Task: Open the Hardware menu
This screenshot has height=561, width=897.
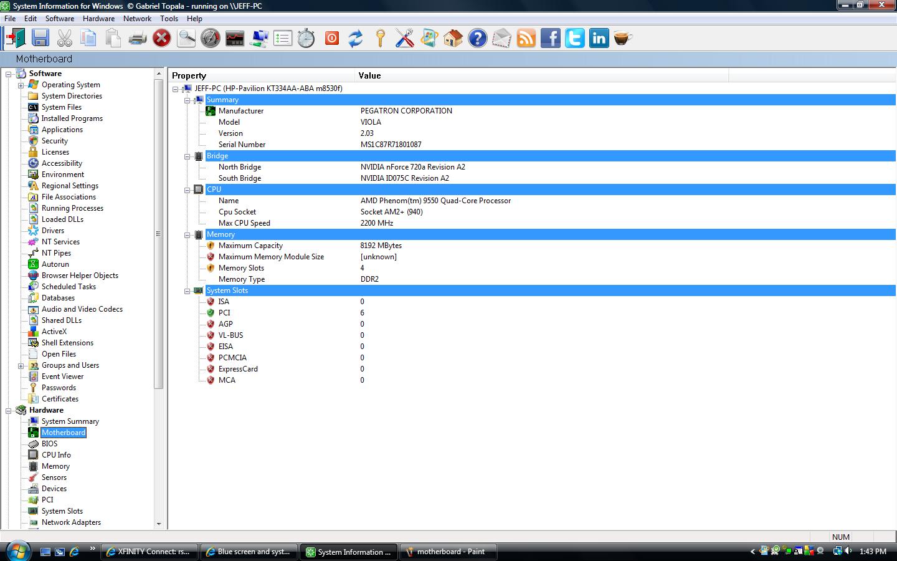Action: click(98, 19)
